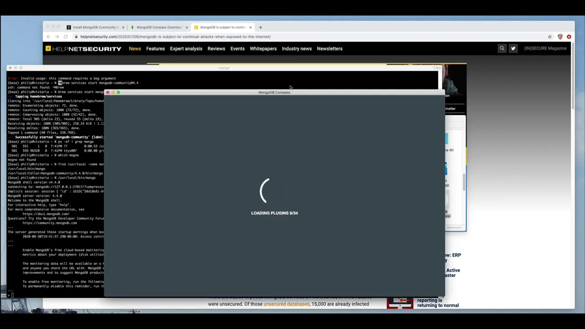
Task: Open the Features section
Action: (x=155, y=48)
